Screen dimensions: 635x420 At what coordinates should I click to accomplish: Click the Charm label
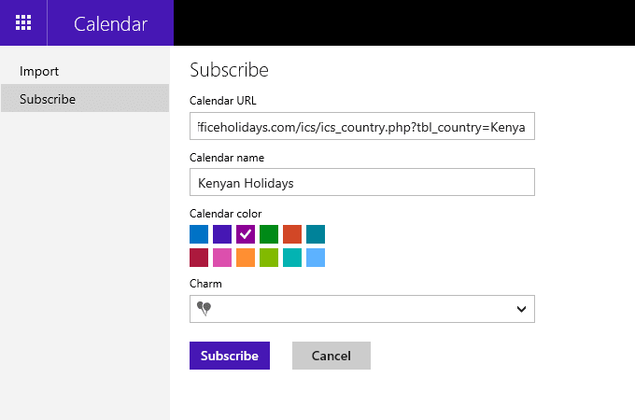click(205, 284)
